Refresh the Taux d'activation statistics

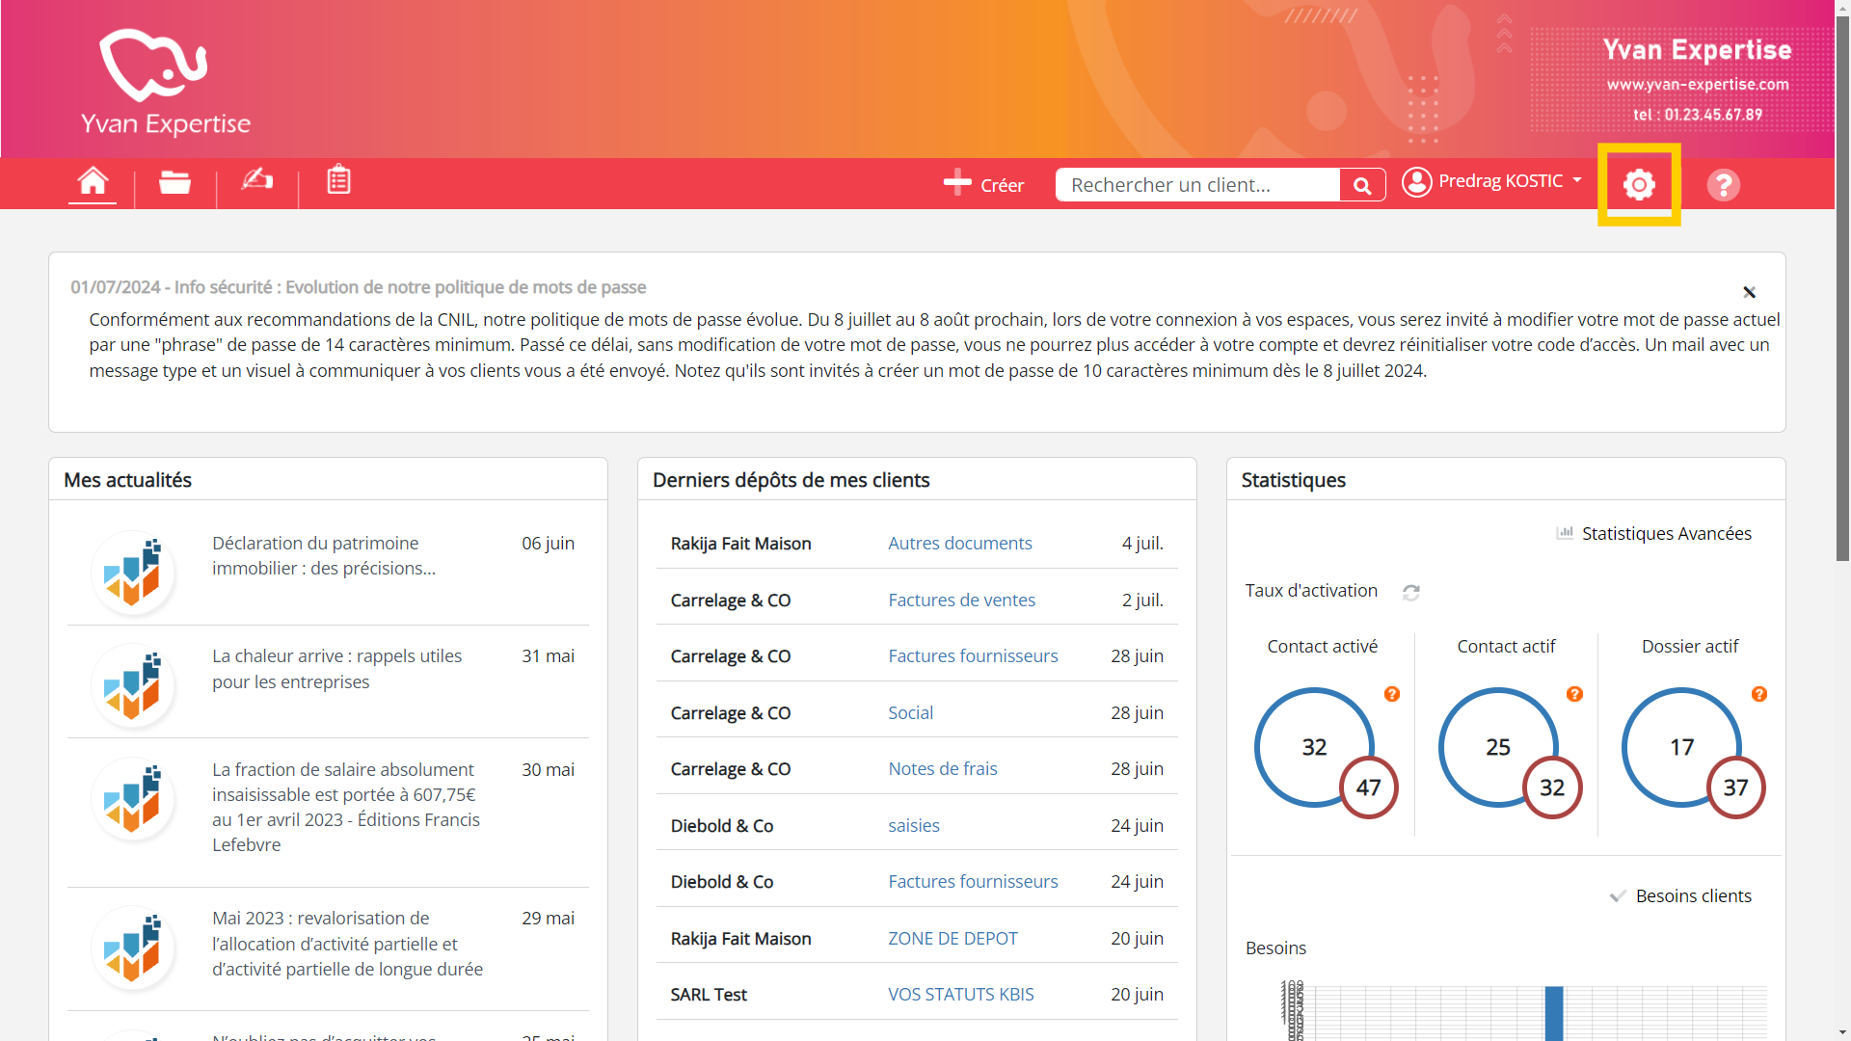[x=1411, y=593]
